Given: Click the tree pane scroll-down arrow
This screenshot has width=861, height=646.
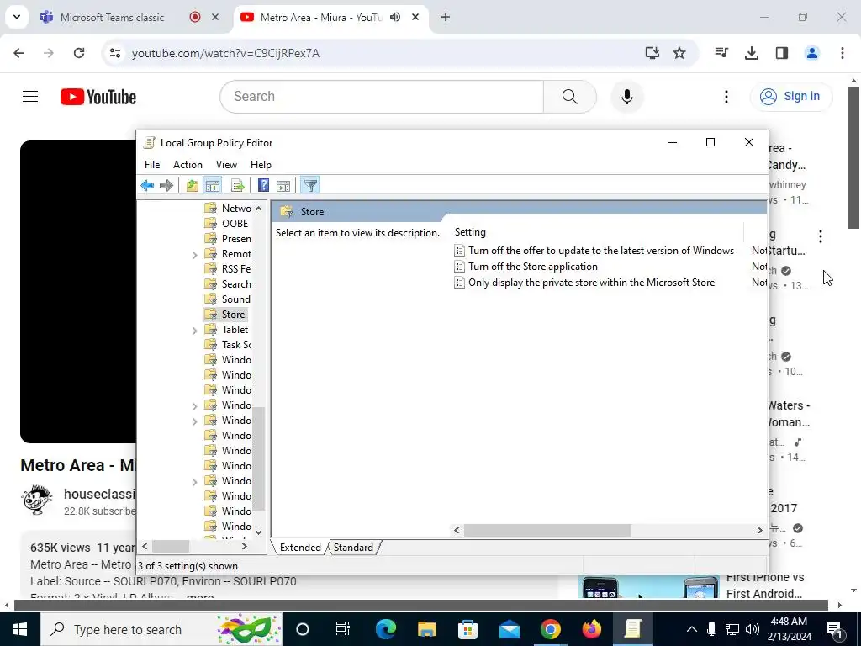Looking at the screenshot, I should 259,532.
